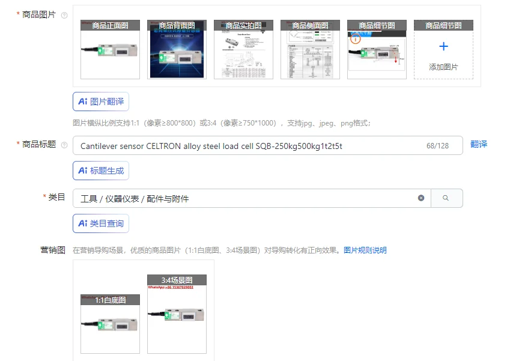Select the 3:4场景图 marketing thumbnail
The width and height of the screenshot is (516, 361).
pos(177,314)
